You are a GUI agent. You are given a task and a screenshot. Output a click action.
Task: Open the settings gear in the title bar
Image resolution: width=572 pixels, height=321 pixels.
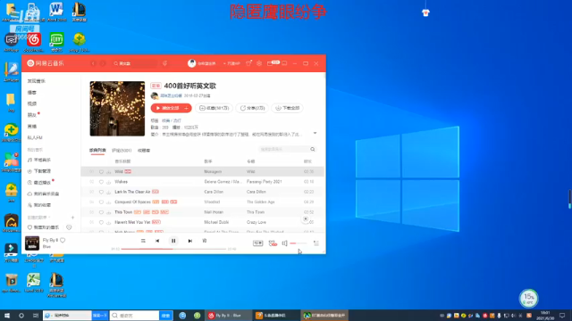pos(259,63)
